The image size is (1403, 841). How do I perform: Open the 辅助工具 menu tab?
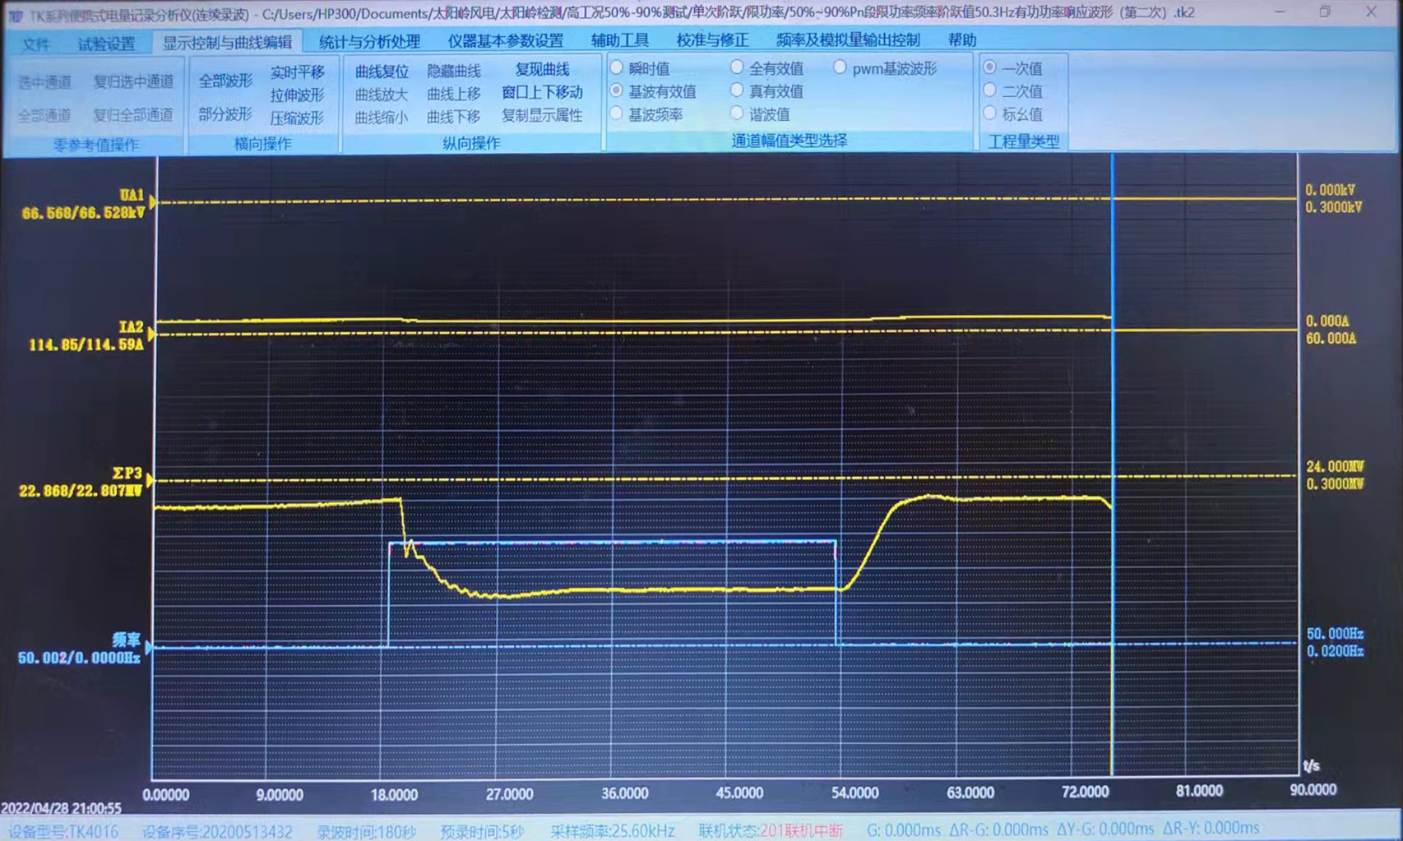pyautogui.click(x=619, y=40)
